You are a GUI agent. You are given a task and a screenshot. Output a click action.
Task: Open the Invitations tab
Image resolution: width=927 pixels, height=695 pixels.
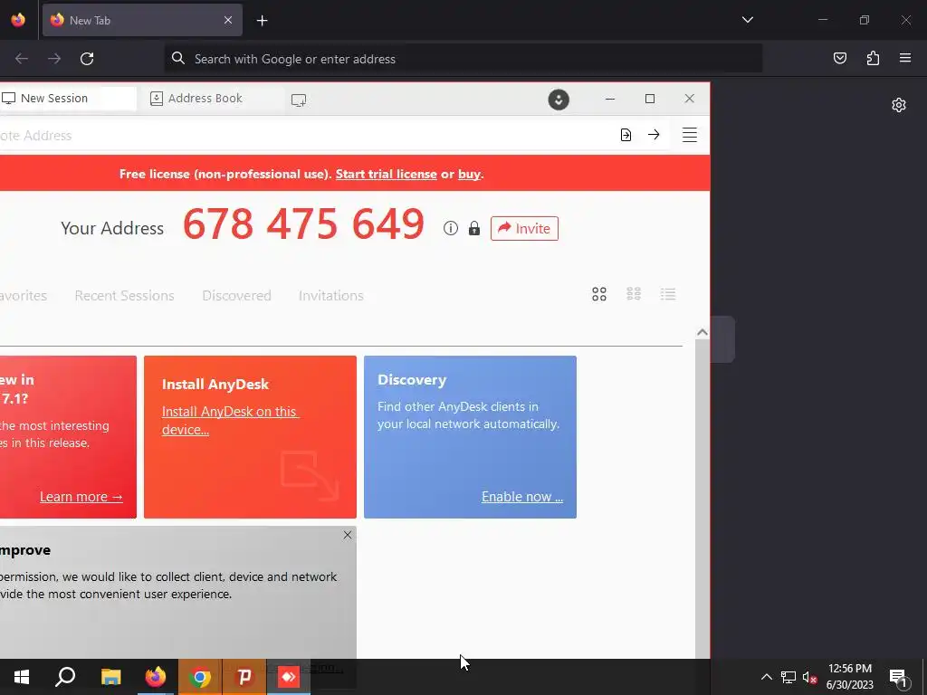[x=331, y=296]
